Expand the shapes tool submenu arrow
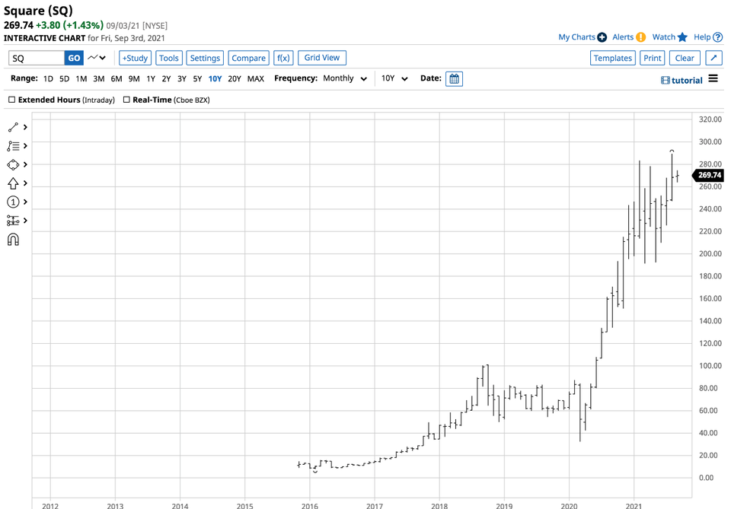This screenshot has height=509, width=731. click(x=25, y=165)
